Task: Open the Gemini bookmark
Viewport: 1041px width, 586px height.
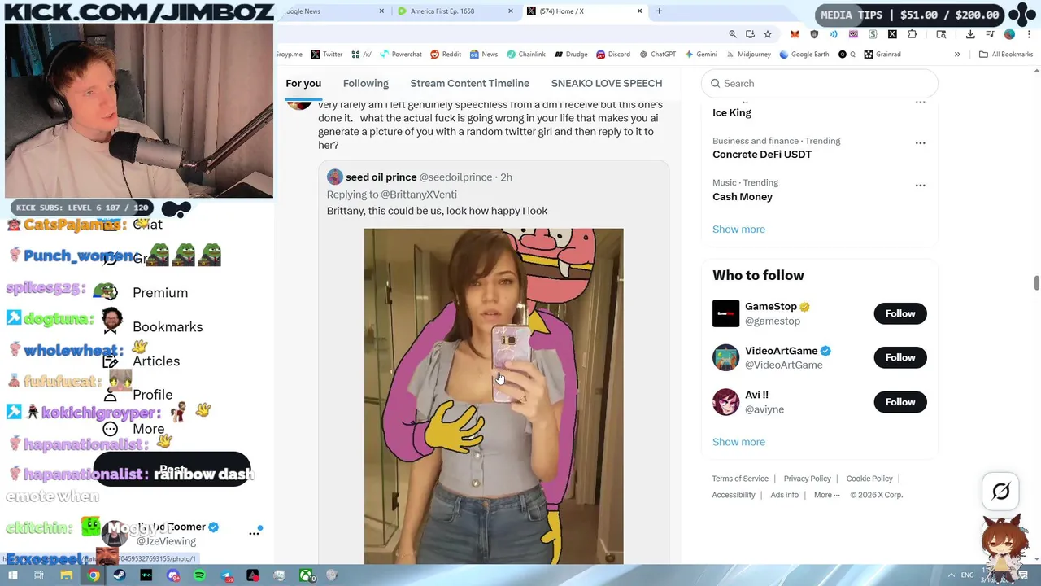Action: (700, 55)
